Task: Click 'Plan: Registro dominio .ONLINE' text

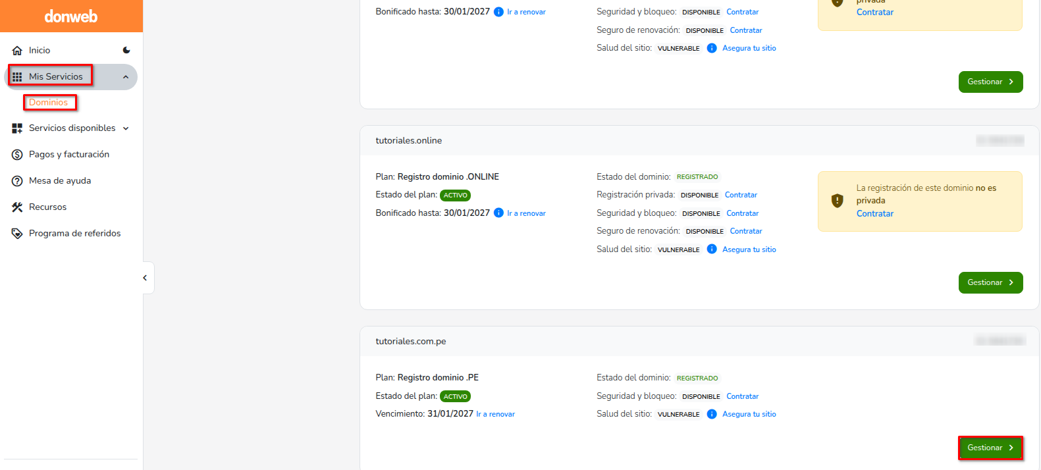Action: coord(437,176)
